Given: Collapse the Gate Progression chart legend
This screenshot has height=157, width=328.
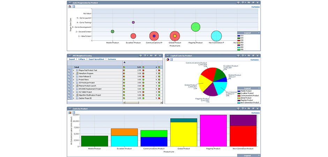Looking at the screenshot, I should click(x=259, y=32).
